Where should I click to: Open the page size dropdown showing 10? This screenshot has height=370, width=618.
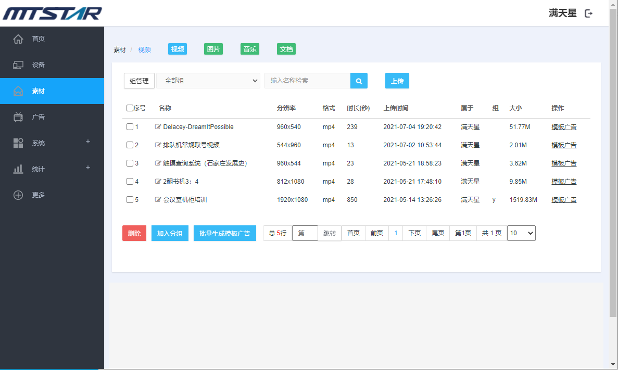click(x=521, y=233)
